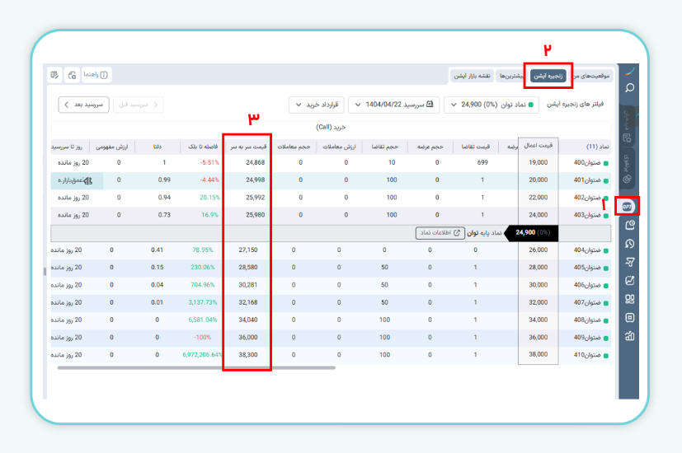Image resolution: width=682 pixels, height=453 pixels.
Task: Click the horizontal scrollbar below the table
Action: tap(196, 368)
